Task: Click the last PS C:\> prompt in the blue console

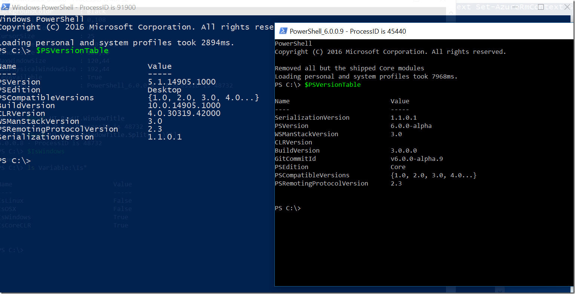Action: tap(15, 161)
